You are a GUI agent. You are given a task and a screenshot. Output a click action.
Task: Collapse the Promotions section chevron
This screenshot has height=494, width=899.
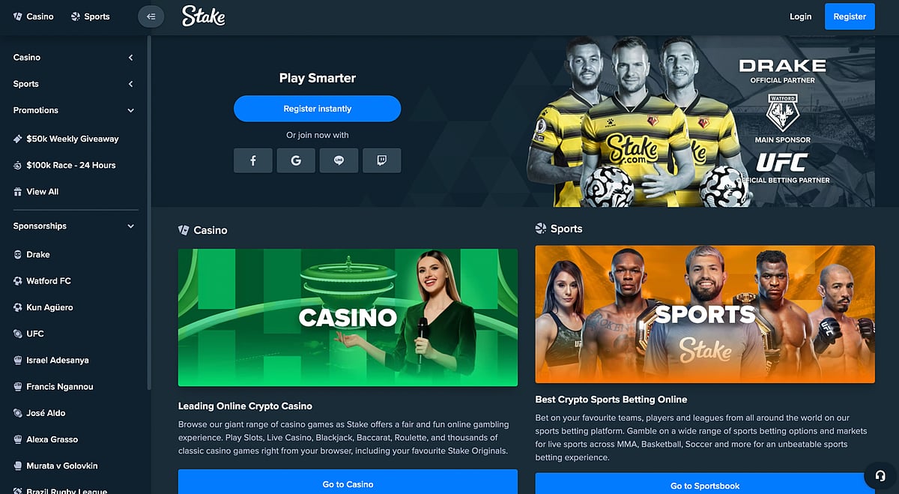tap(131, 110)
